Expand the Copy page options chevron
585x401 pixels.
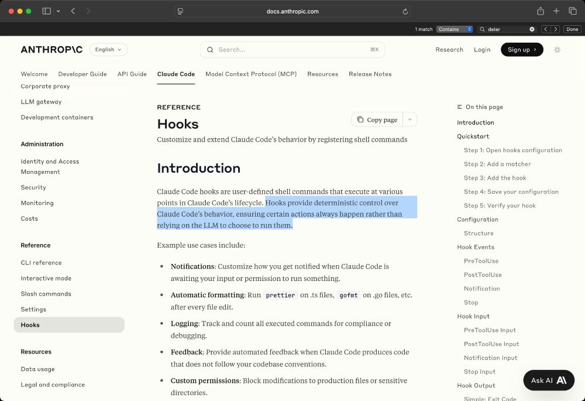coord(409,119)
